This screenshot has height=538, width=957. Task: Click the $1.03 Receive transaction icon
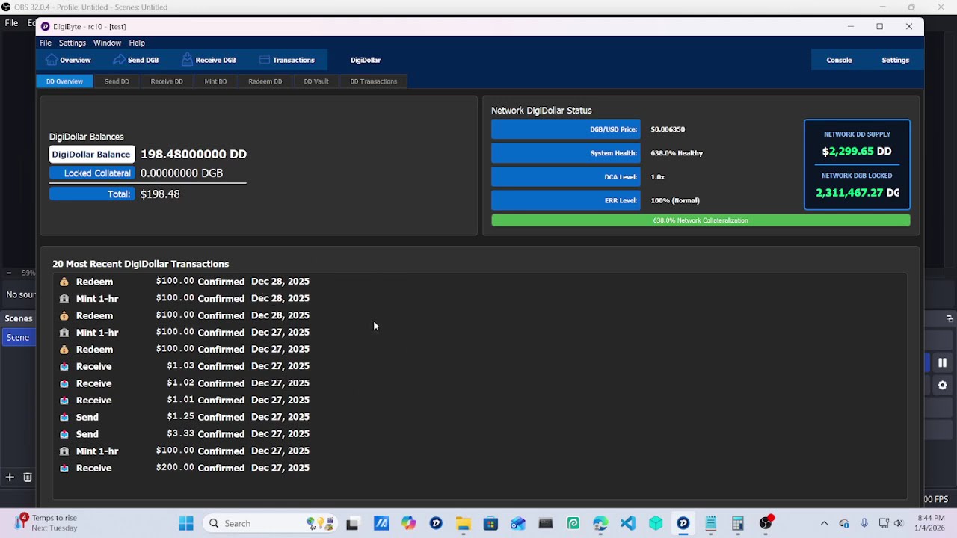click(64, 366)
